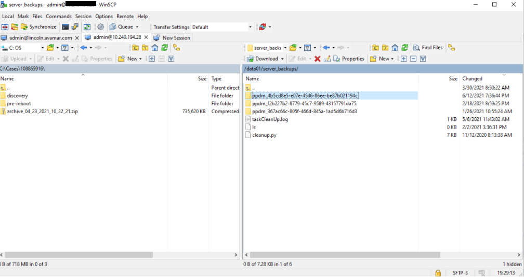Click the Synchronize toolbar button

[38, 27]
